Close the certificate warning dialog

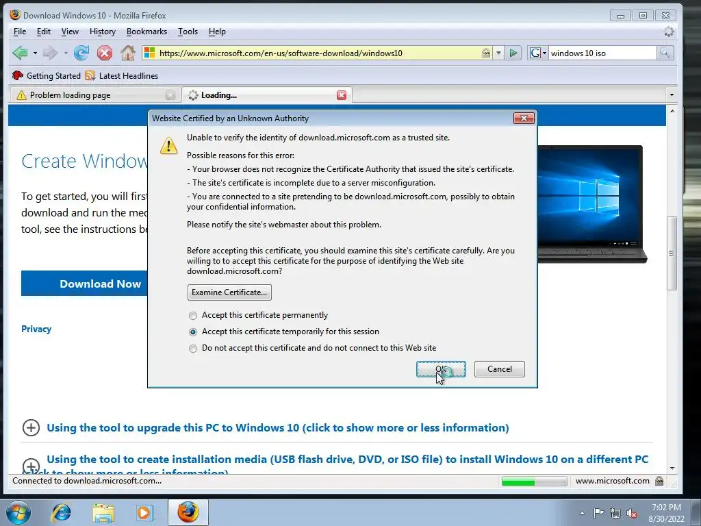[524, 118]
